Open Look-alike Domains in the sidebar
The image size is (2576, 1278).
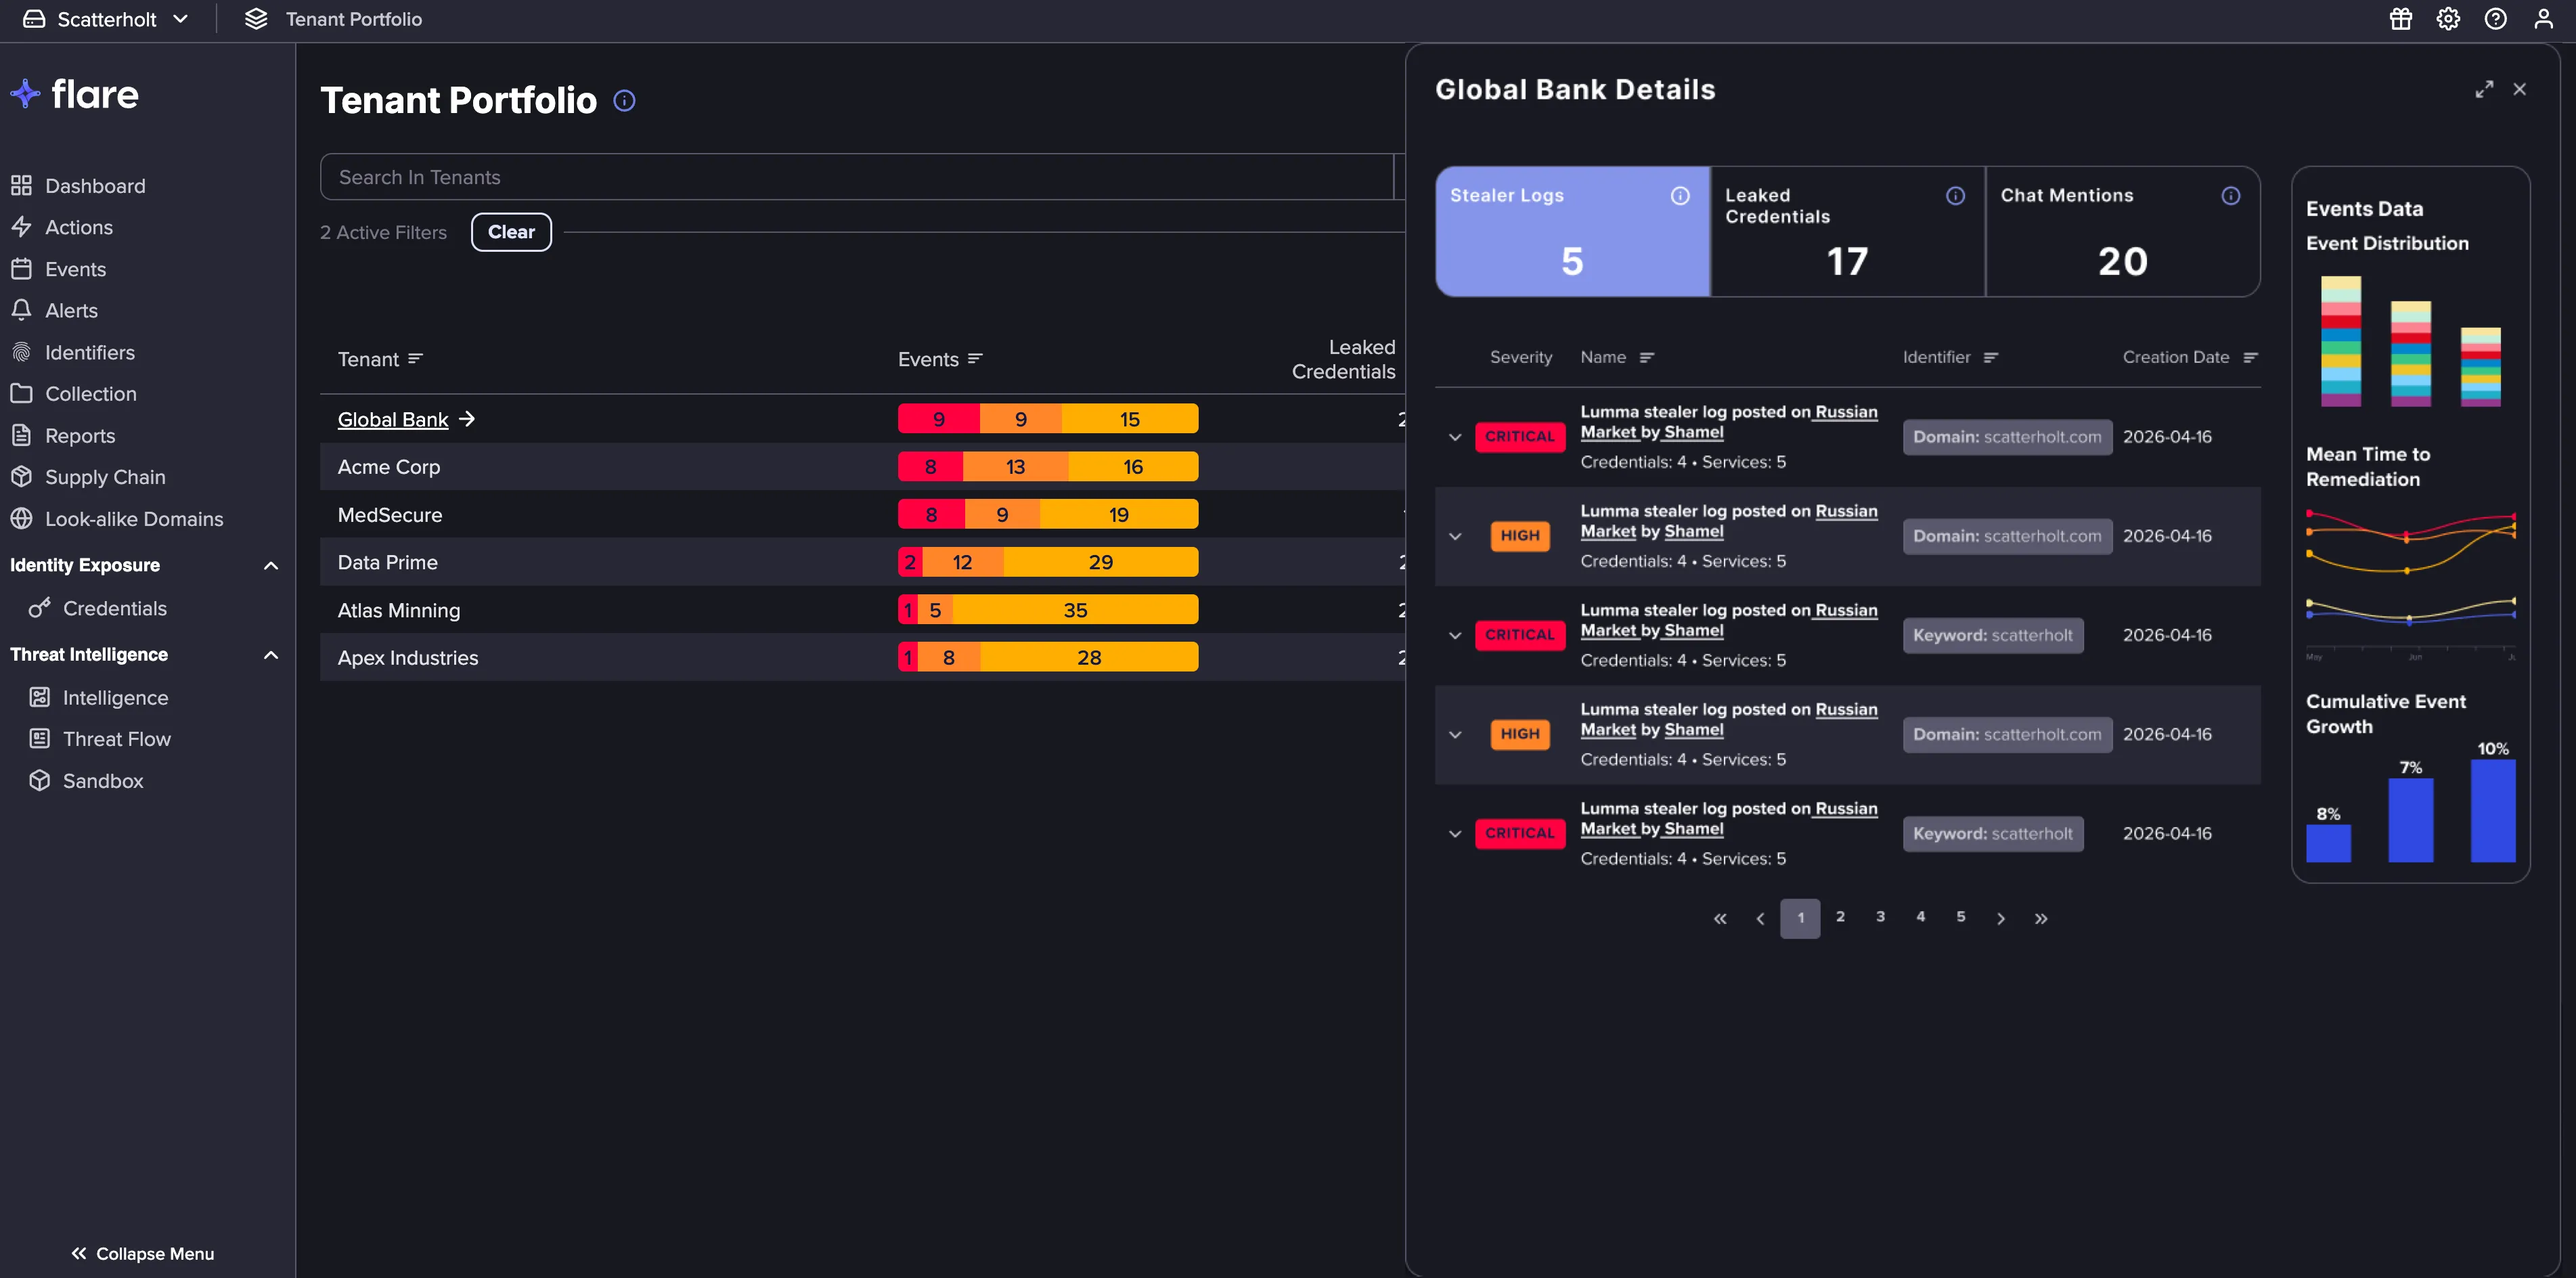coord(117,519)
